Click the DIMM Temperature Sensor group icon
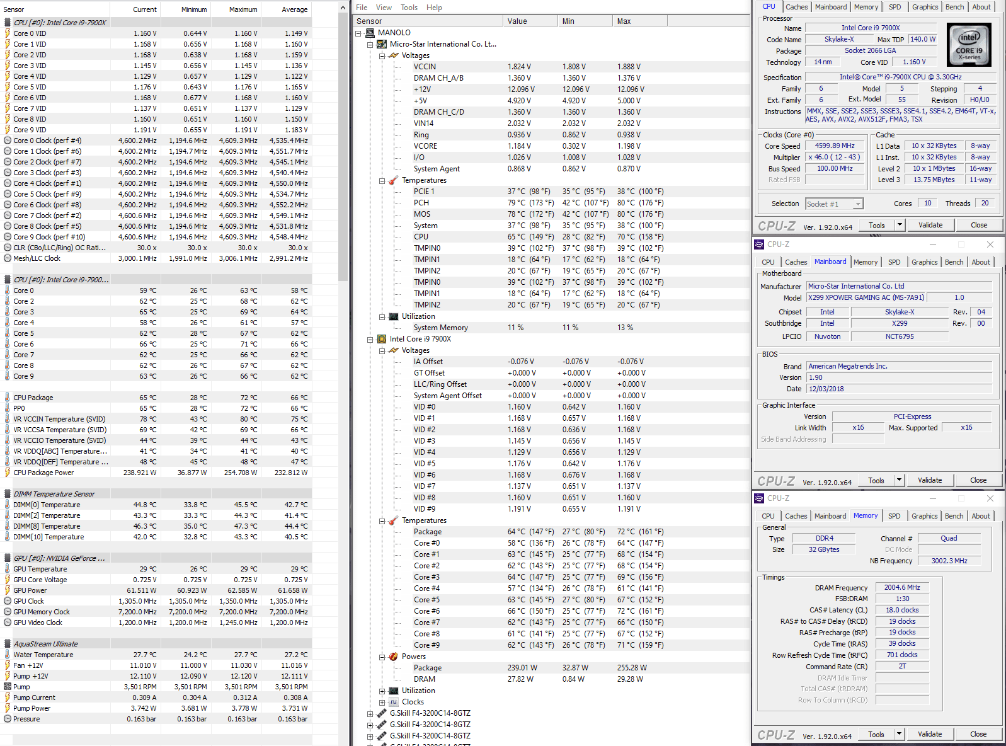Image resolution: width=1006 pixels, height=746 pixels. tap(8, 494)
